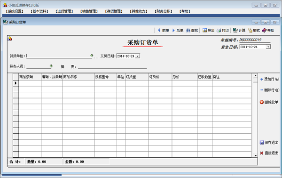
Task: Select the first row's current-row indicator arrow
Action: coord(16,83)
